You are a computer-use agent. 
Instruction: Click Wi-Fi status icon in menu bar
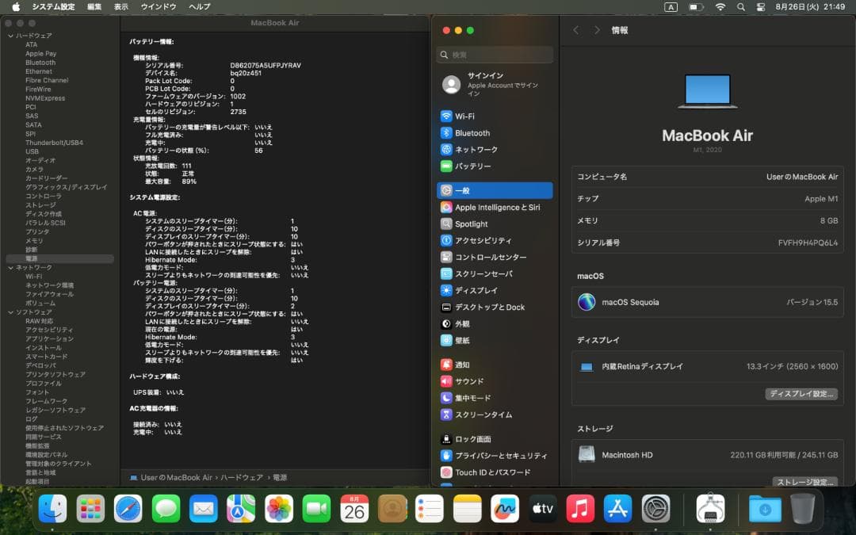click(720, 7)
